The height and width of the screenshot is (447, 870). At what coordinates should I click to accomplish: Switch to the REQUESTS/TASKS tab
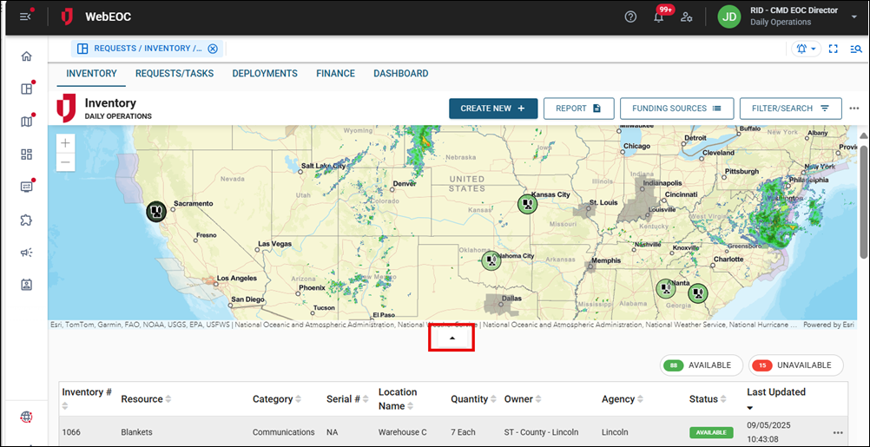point(175,73)
